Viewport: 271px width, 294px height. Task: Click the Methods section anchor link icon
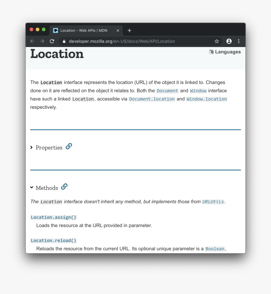coord(64,187)
